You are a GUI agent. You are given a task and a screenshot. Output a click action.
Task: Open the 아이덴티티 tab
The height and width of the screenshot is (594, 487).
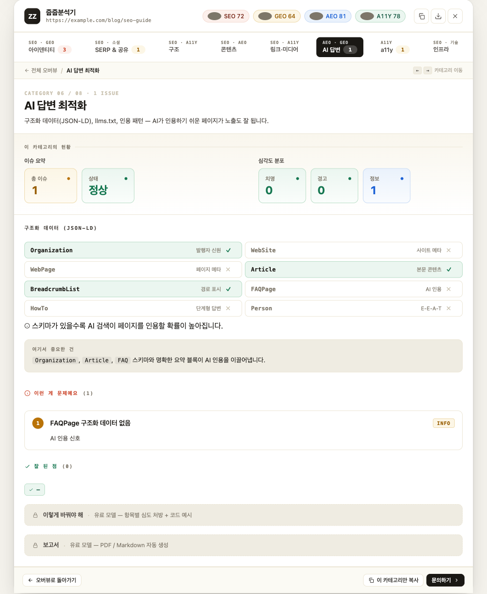click(50, 47)
